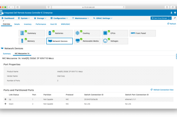The height and width of the screenshot is (118, 177).
Task: Open the Group Manager dropdown arrow
Action: [170, 18]
